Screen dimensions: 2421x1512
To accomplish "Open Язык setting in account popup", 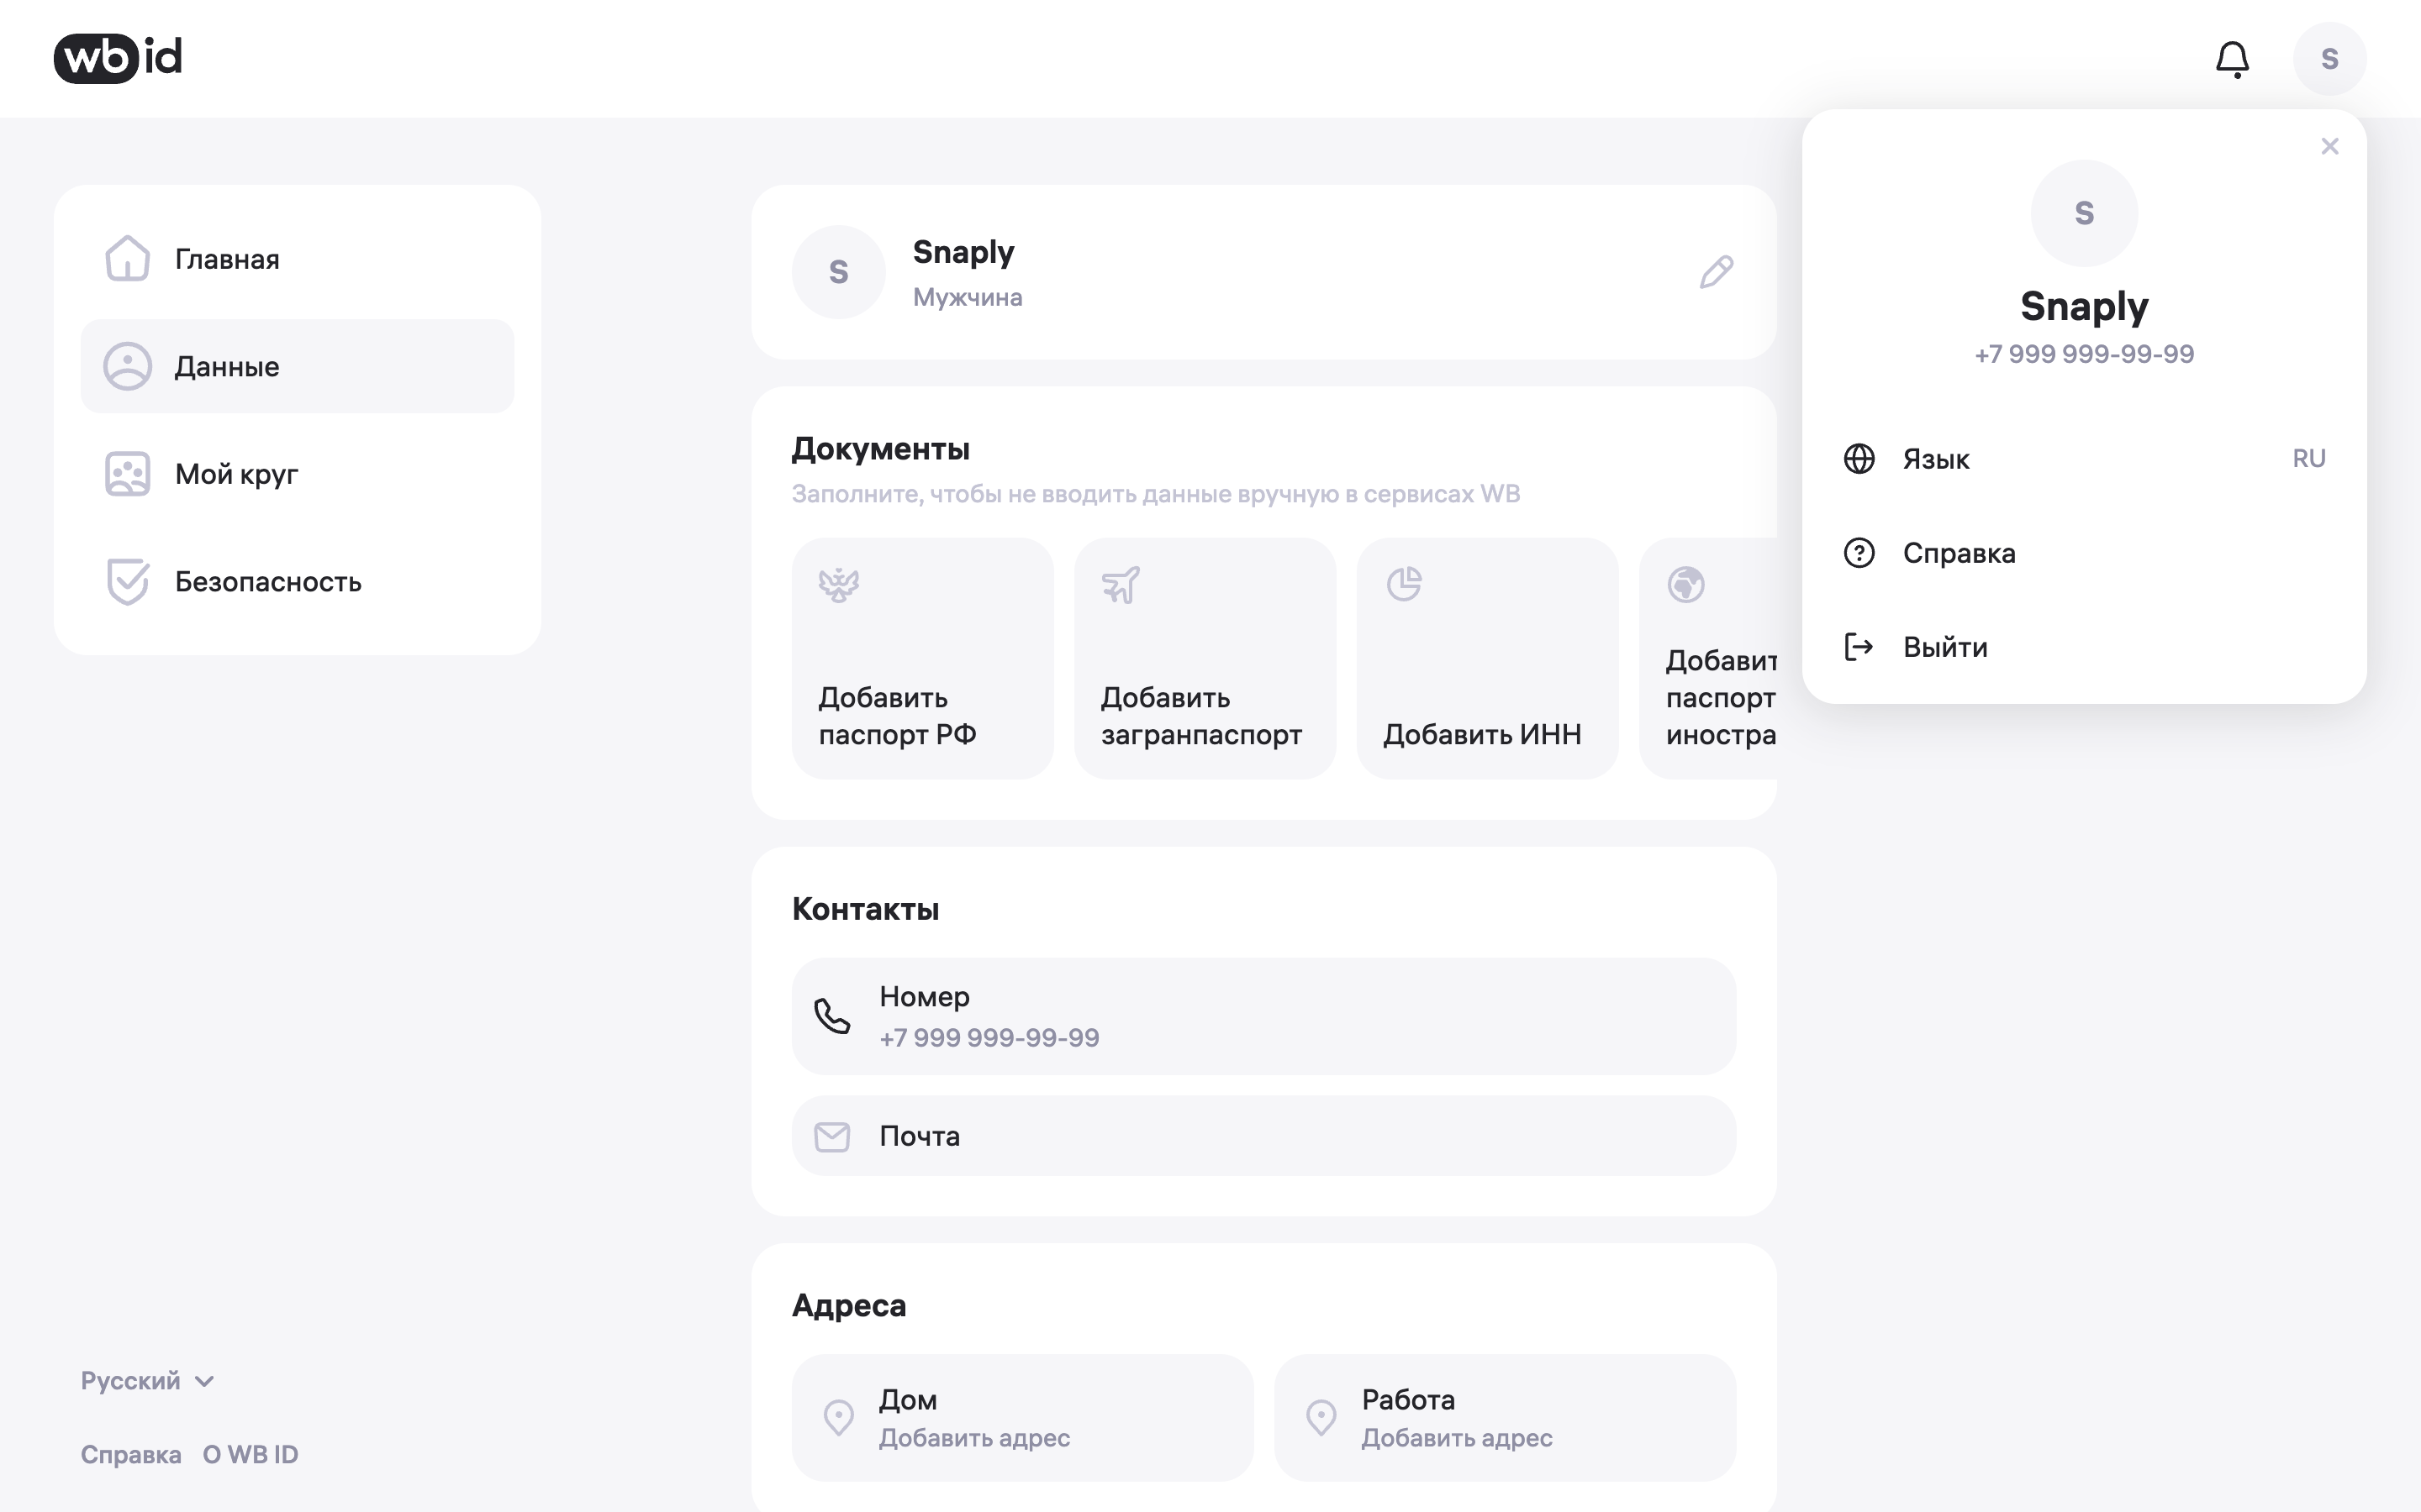I will (2084, 459).
